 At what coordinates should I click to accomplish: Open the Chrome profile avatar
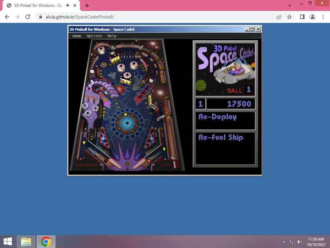(x=313, y=17)
